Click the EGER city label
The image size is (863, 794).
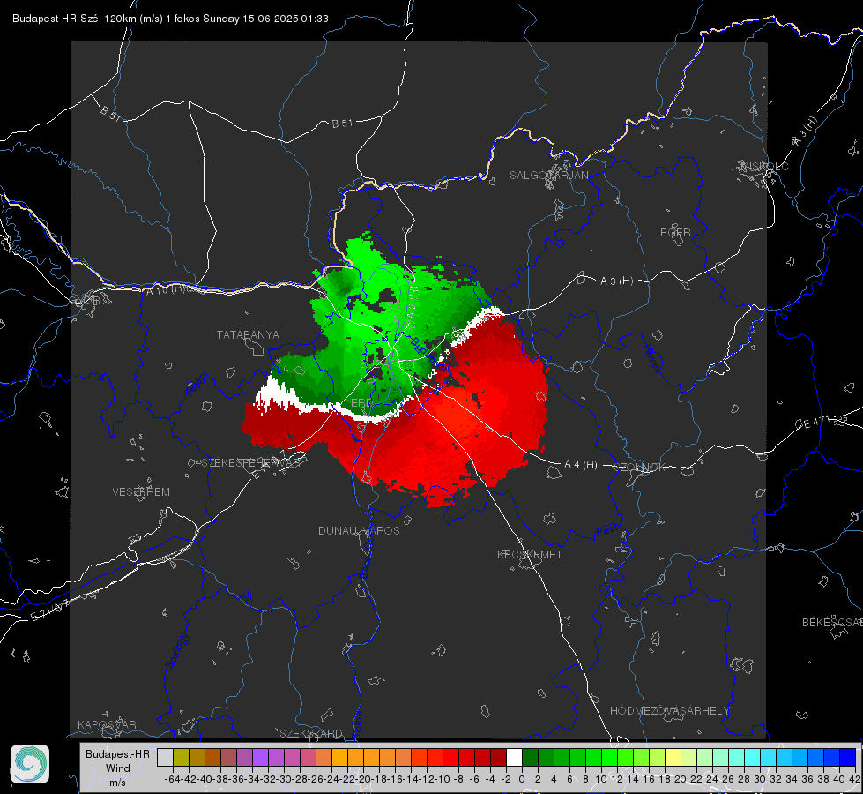click(x=675, y=233)
